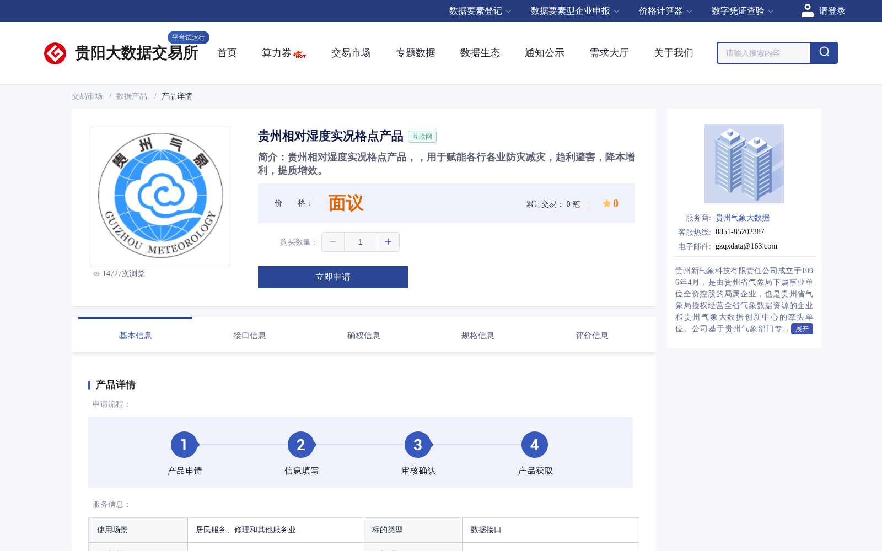
Task: Click step 2 circle 信息填写
Action: (x=301, y=445)
